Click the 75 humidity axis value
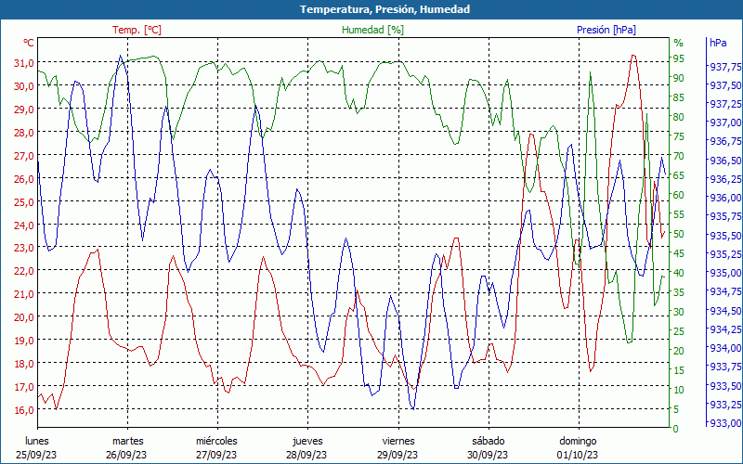The height and width of the screenshot is (464, 743). (x=679, y=136)
